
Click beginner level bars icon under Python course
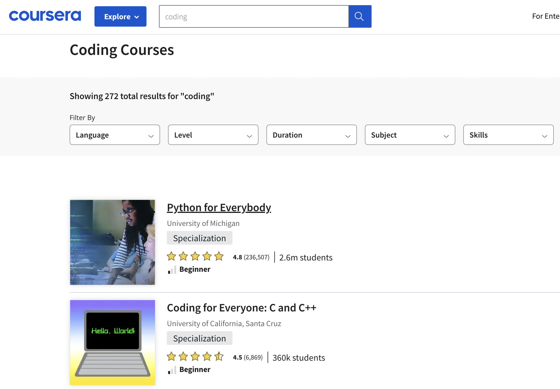pyautogui.click(x=172, y=270)
